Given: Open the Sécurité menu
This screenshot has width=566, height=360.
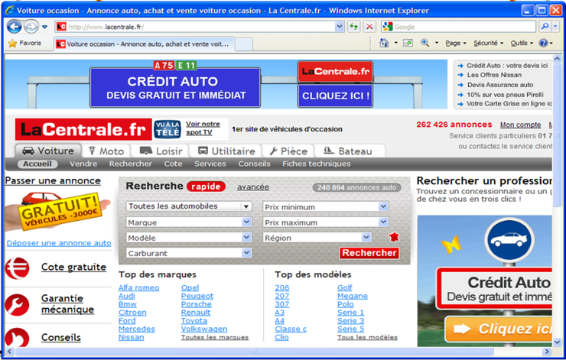Looking at the screenshot, I should click(489, 44).
